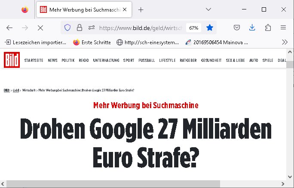Reset the 67% zoom level

point(194,28)
